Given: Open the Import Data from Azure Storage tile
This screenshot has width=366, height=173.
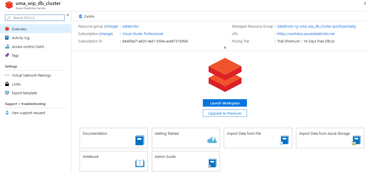Looking at the screenshot, I should coord(330,138).
